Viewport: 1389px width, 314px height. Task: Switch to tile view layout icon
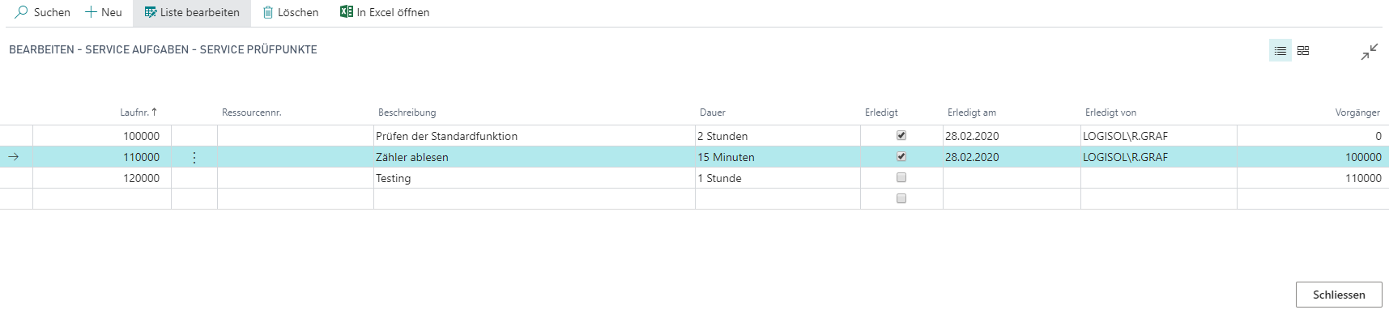(x=1303, y=50)
